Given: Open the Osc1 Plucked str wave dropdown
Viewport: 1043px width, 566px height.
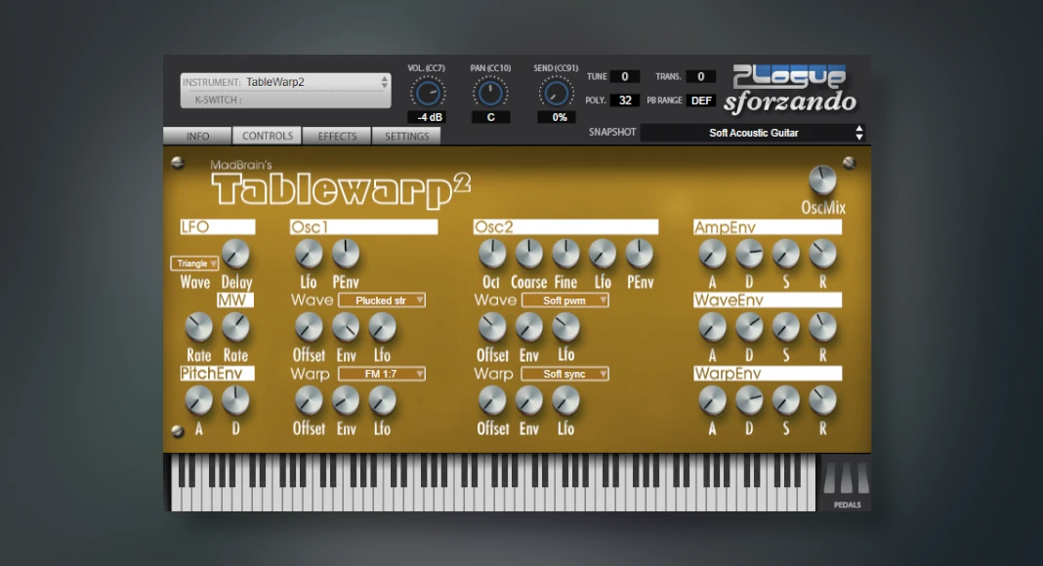Looking at the screenshot, I should [x=382, y=301].
